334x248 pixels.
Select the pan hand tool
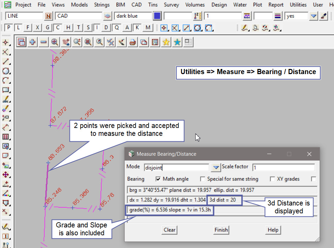pos(66,42)
